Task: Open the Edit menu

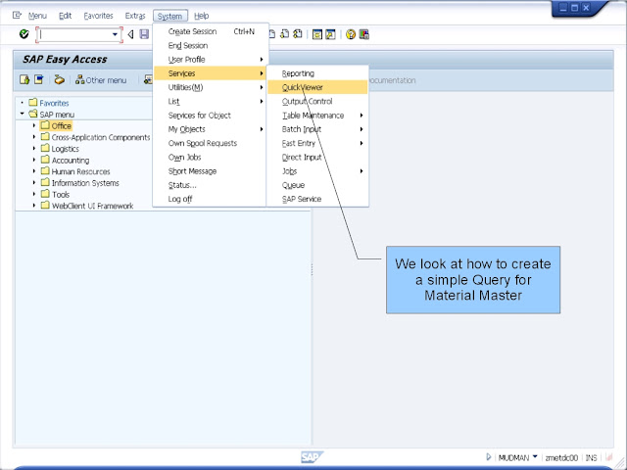Action: (66, 16)
